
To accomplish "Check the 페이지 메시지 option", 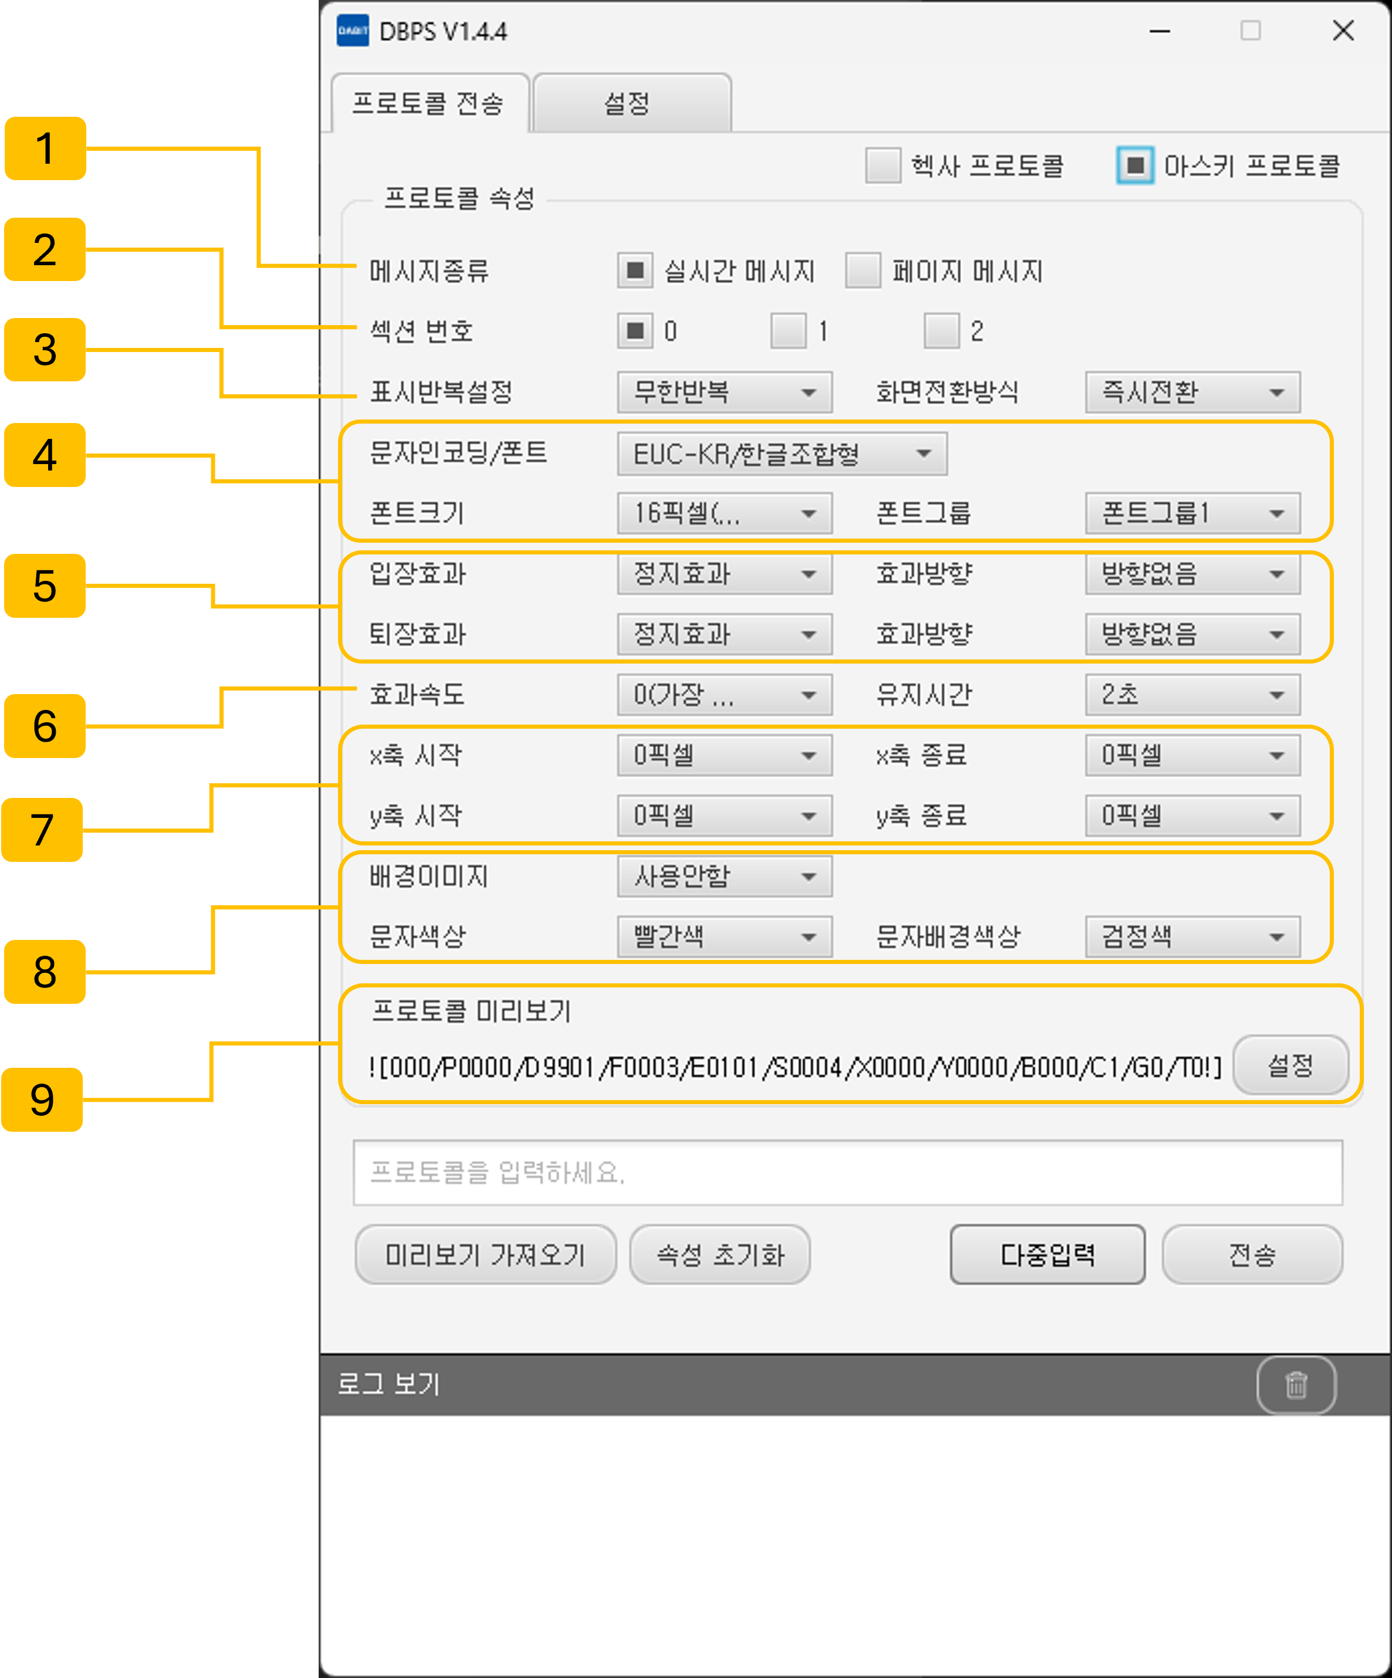I will [x=863, y=271].
